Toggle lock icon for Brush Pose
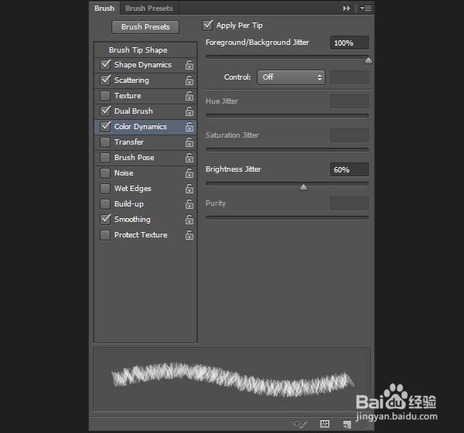The width and height of the screenshot is (464, 433). [189, 158]
